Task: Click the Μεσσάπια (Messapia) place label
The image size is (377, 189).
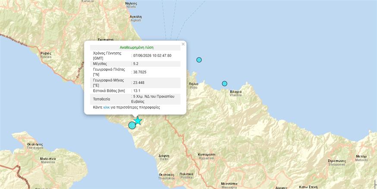Action: [x=229, y=186]
